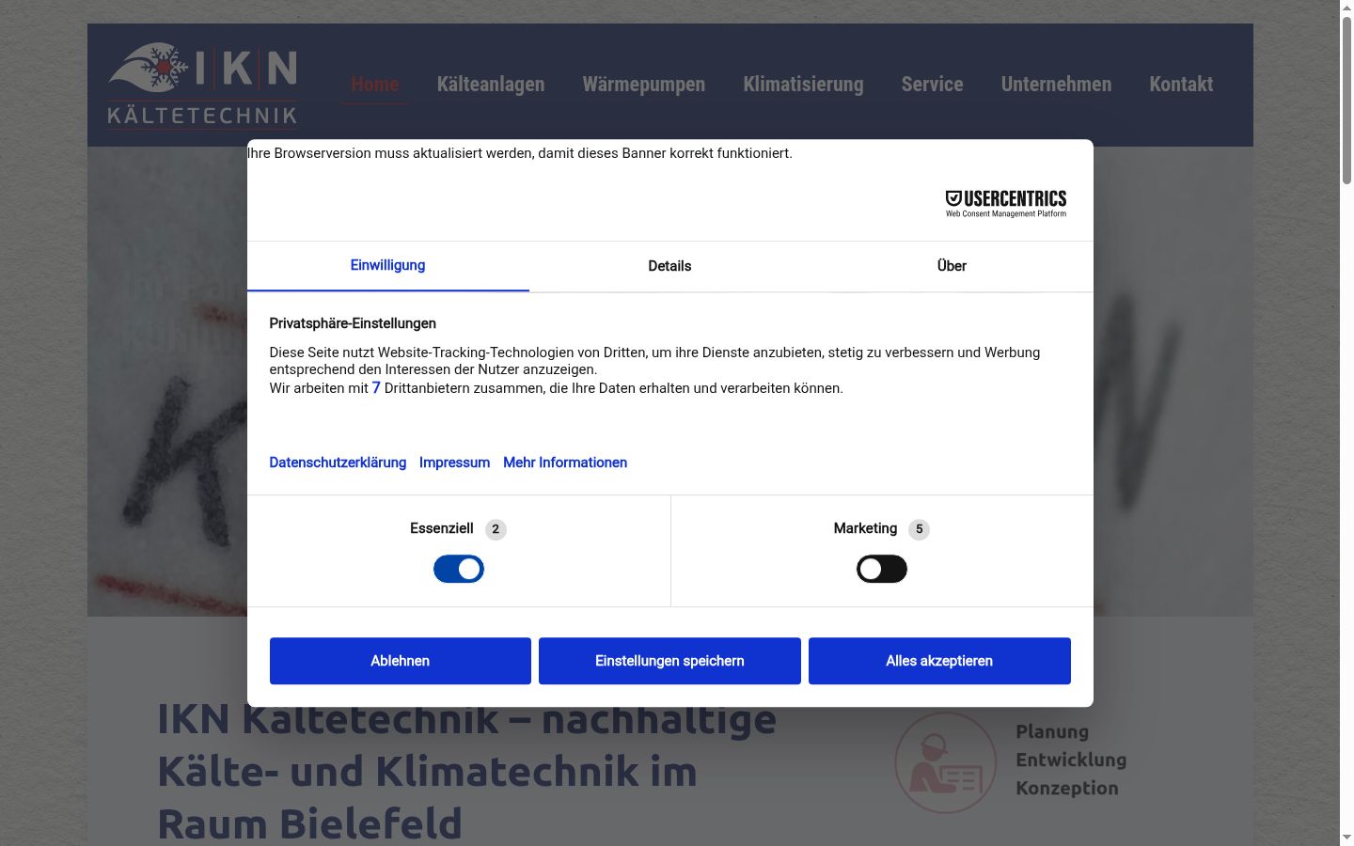Open the Datenschutzerklärung link
The height and width of the screenshot is (846, 1354).
(x=338, y=462)
